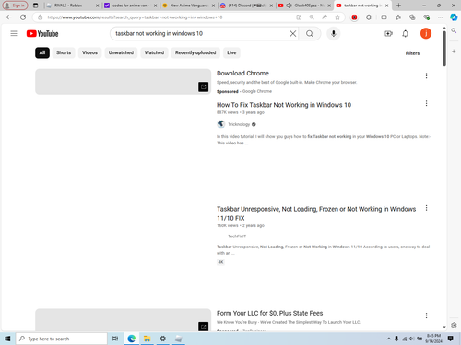Image resolution: width=461 pixels, height=345 pixels.
Task: Open Download Chrome sponsored title
Action: [x=242, y=74]
